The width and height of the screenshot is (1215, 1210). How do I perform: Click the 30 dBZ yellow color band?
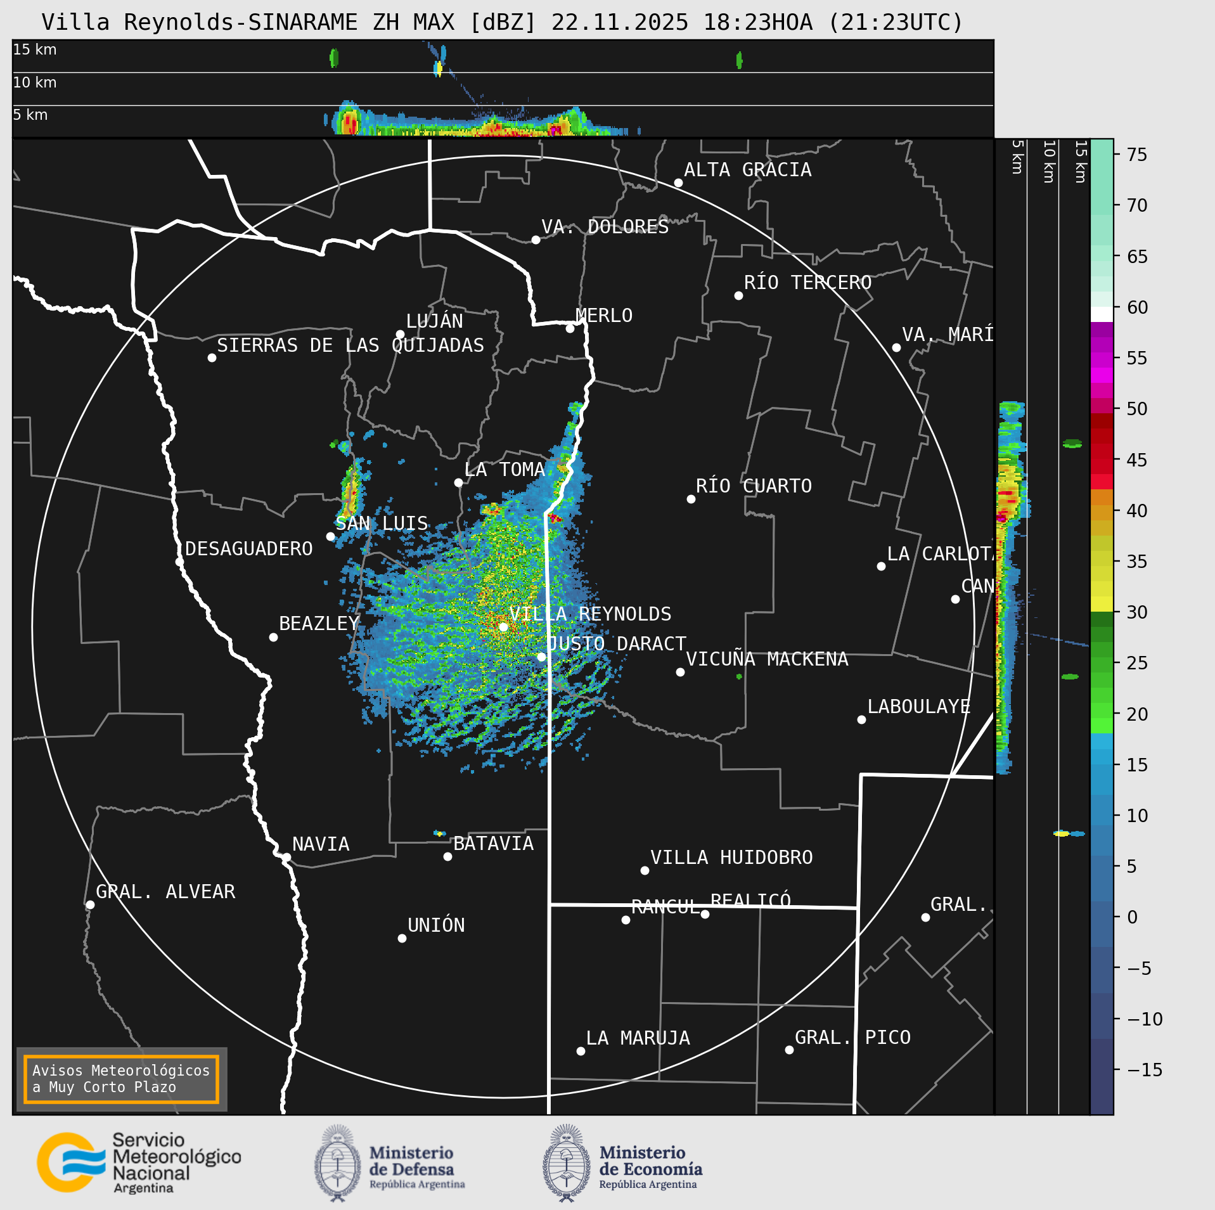(x=1102, y=604)
